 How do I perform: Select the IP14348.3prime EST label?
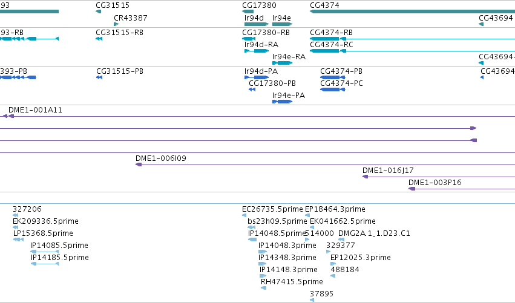(287, 258)
